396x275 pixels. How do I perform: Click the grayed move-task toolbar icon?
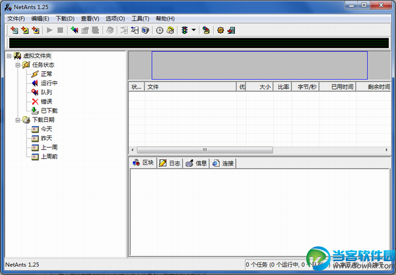[x=124, y=30]
